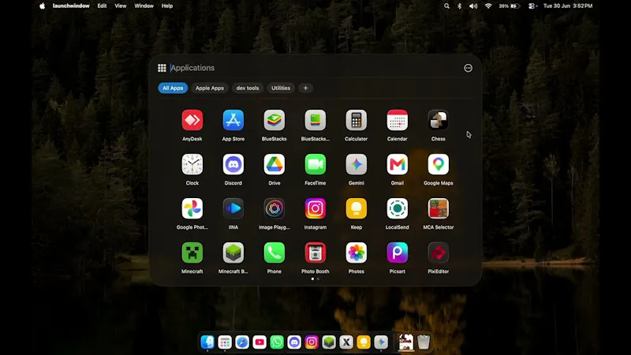Image resolution: width=631 pixels, height=355 pixels.
Task: Open the Edit menu
Action: pos(102,6)
